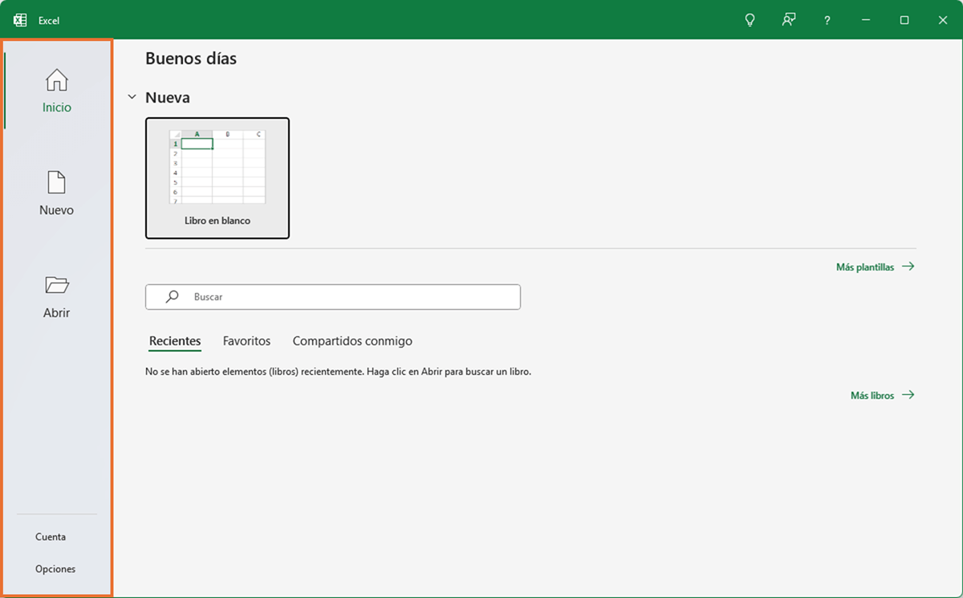Click the Excel logo icon in title bar
963x598 pixels.
click(20, 20)
